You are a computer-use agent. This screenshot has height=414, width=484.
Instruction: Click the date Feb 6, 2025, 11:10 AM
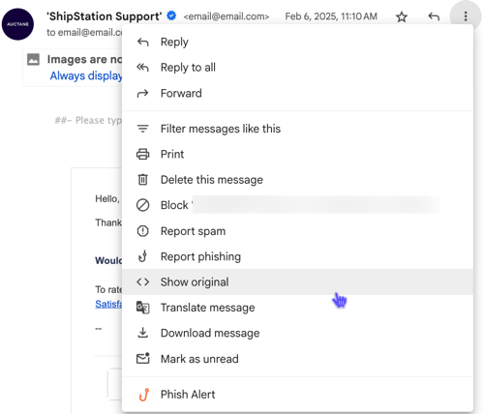point(331,16)
